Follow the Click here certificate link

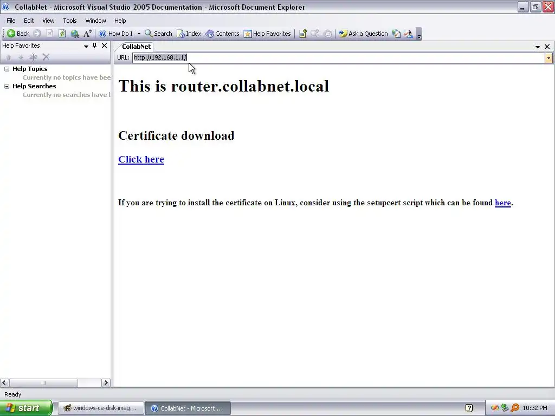[x=141, y=160]
